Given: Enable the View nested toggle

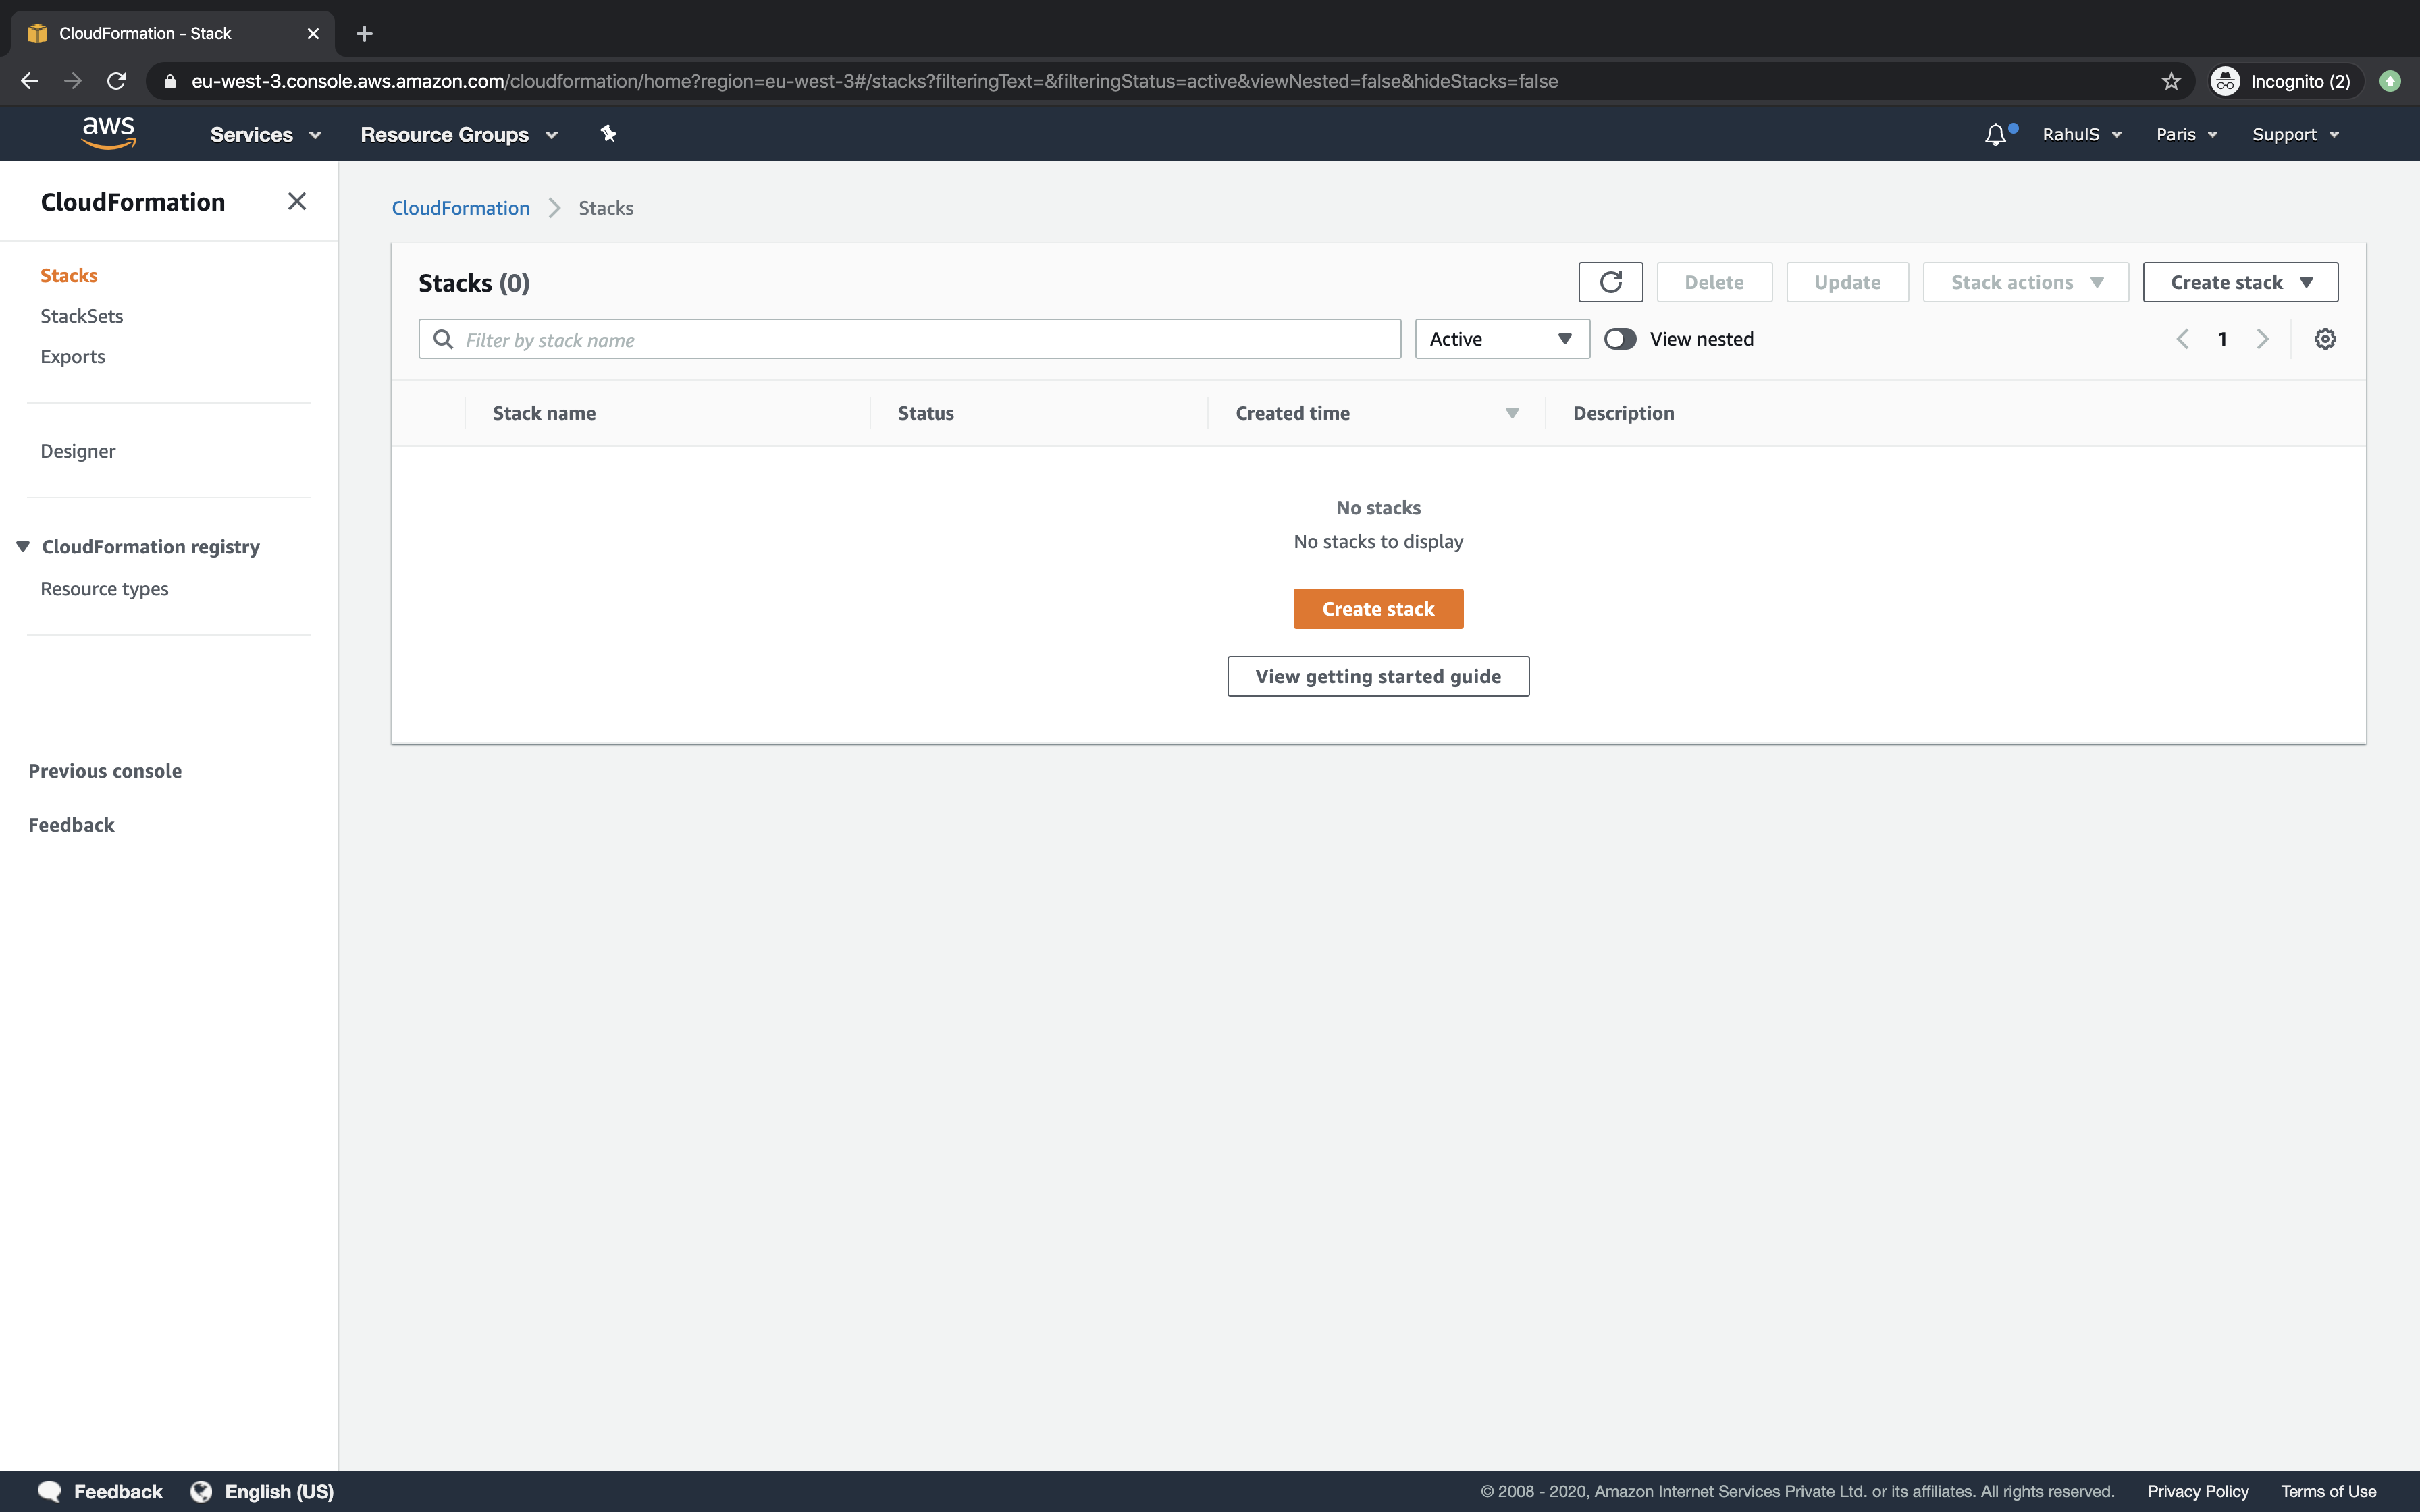Looking at the screenshot, I should tap(1619, 339).
